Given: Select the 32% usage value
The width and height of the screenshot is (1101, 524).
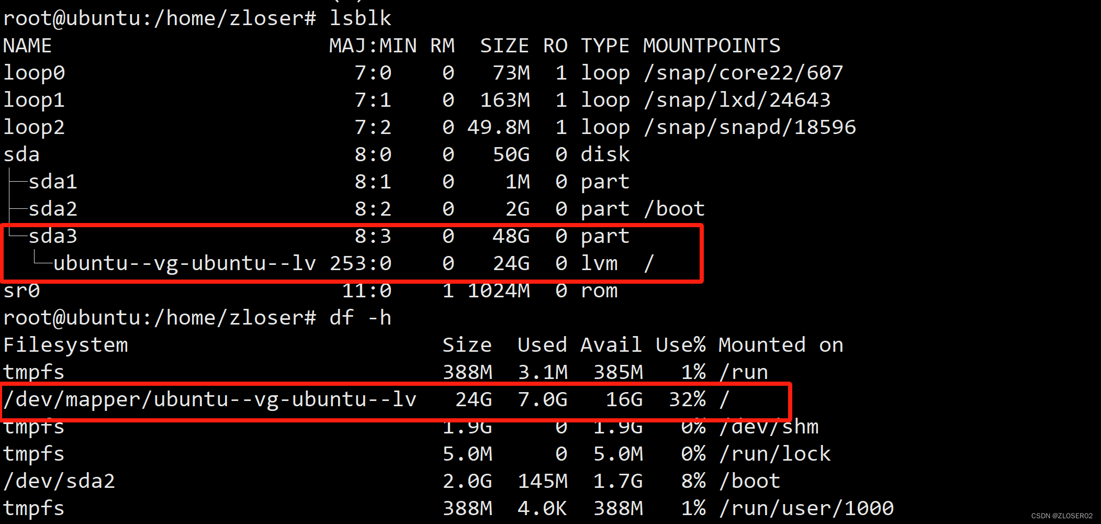Looking at the screenshot, I should (x=687, y=399).
